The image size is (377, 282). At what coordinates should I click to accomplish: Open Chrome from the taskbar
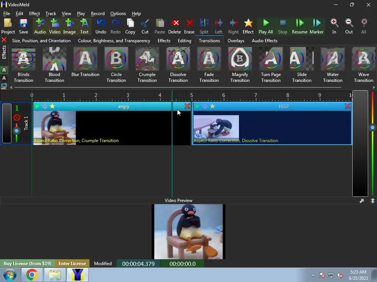(32, 275)
